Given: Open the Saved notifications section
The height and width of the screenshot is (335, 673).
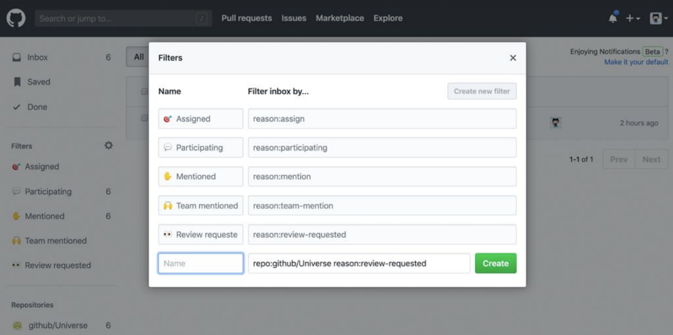Looking at the screenshot, I should (38, 82).
